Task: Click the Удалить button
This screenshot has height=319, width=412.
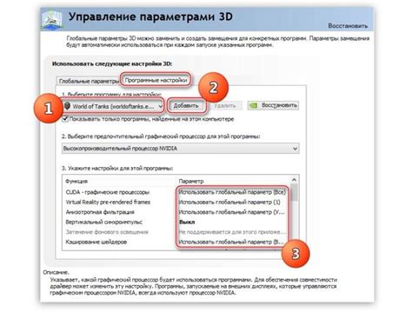Action: pyautogui.click(x=225, y=105)
